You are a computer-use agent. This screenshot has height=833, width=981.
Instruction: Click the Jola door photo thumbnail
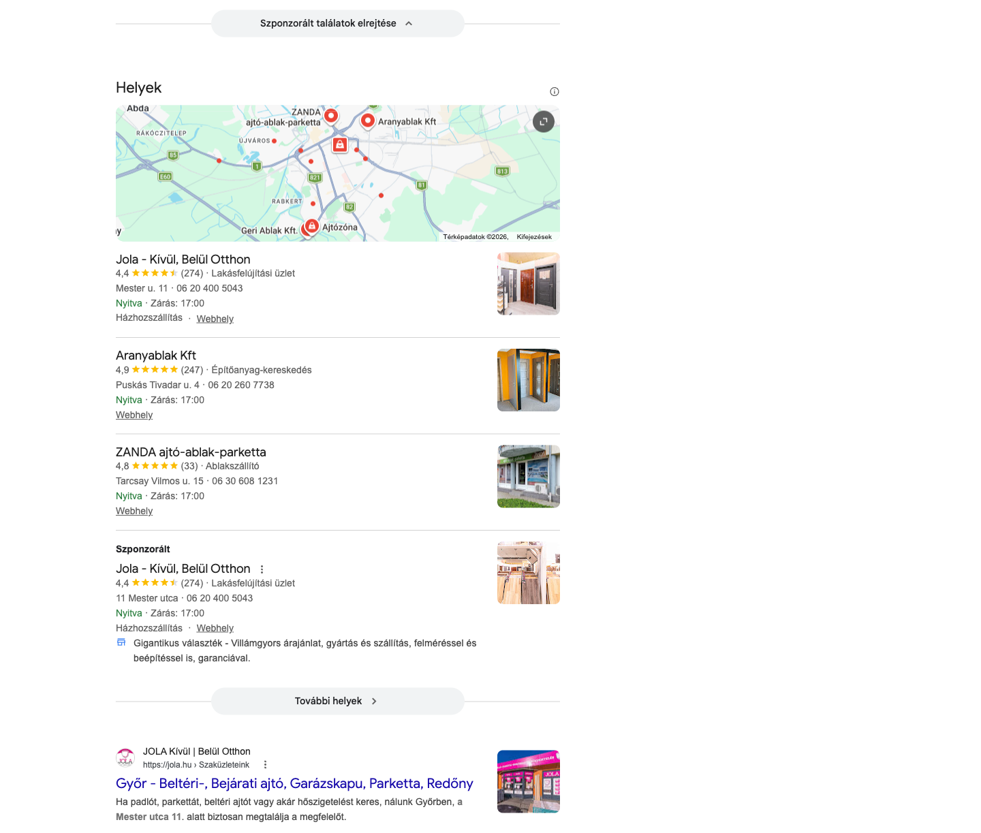pos(529,284)
